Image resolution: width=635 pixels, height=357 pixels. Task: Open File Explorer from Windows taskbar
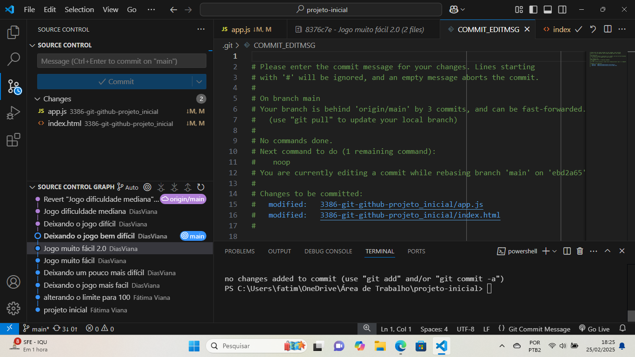pos(380,346)
